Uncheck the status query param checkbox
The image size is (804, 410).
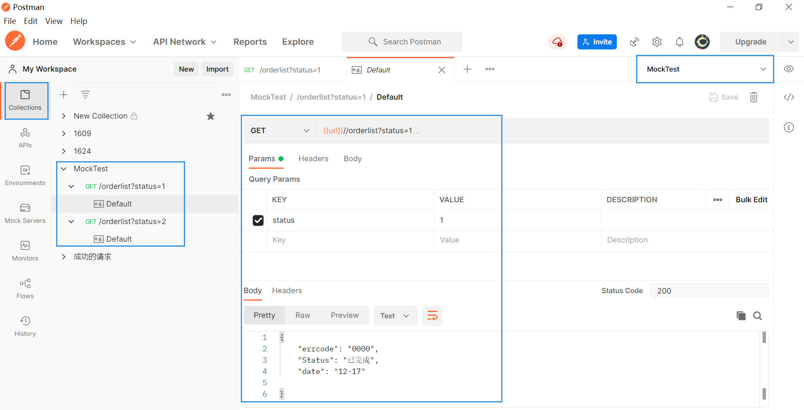[x=258, y=220]
